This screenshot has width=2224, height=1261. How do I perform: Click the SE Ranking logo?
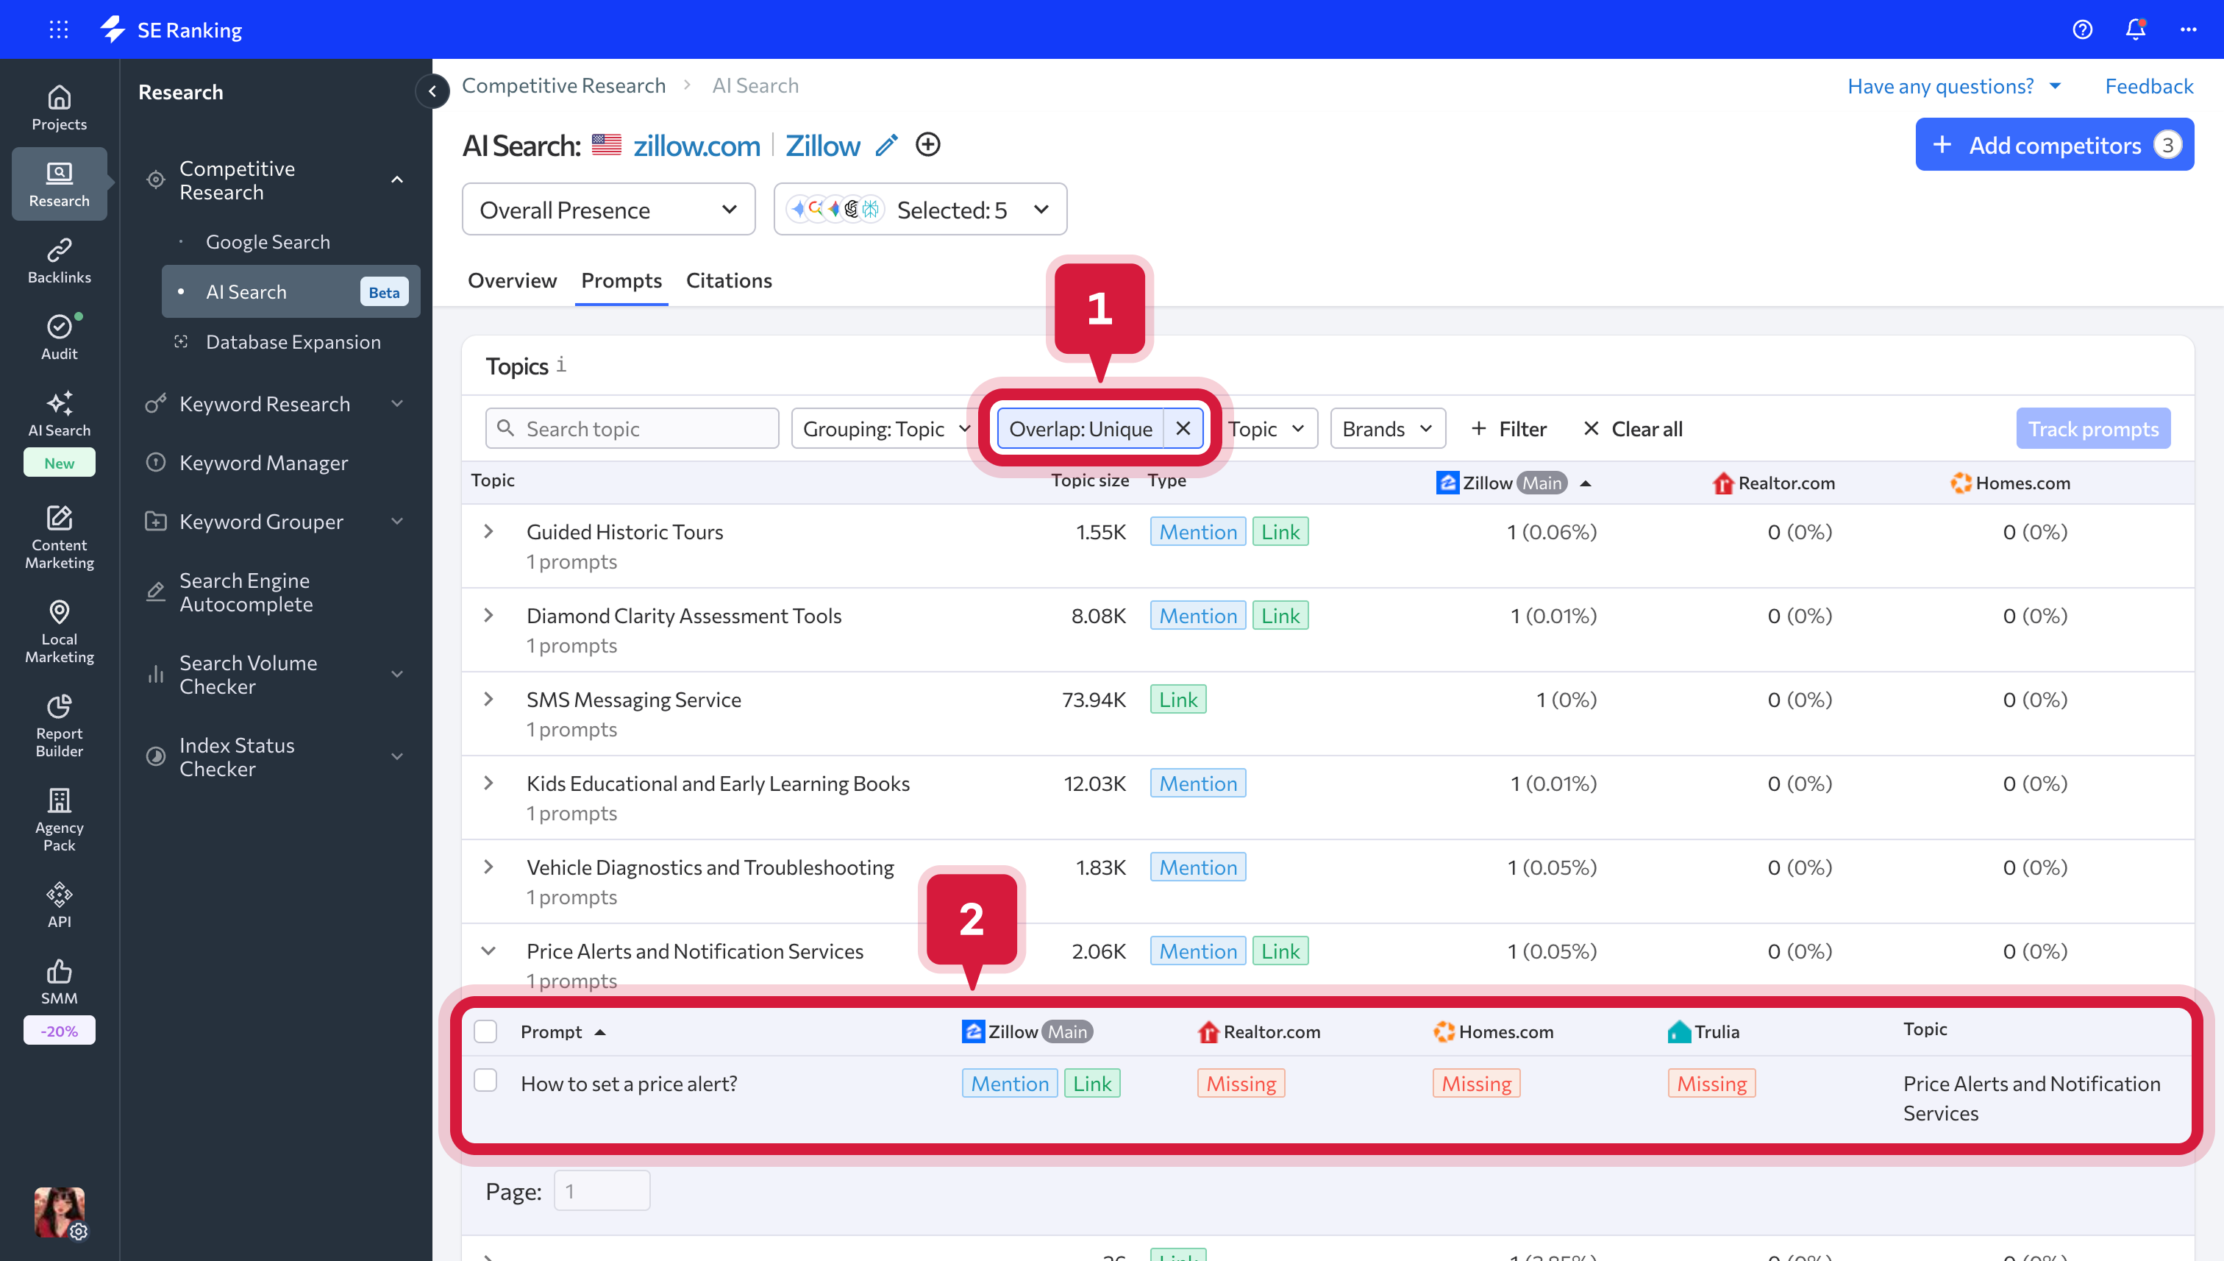171,29
